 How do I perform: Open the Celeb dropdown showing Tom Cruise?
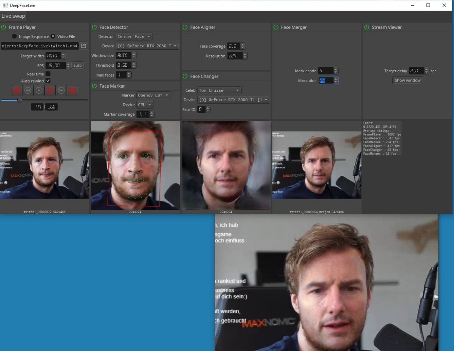(x=219, y=90)
